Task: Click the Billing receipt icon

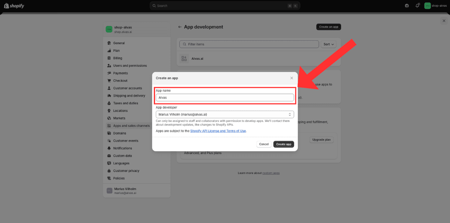Action: pyautogui.click(x=109, y=58)
